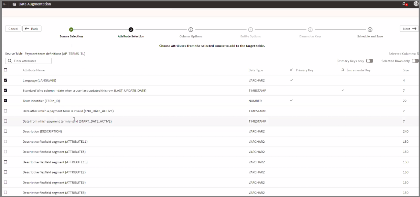
Task: Click step 3 Column Options circle
Action: click(x=191, y=30)
